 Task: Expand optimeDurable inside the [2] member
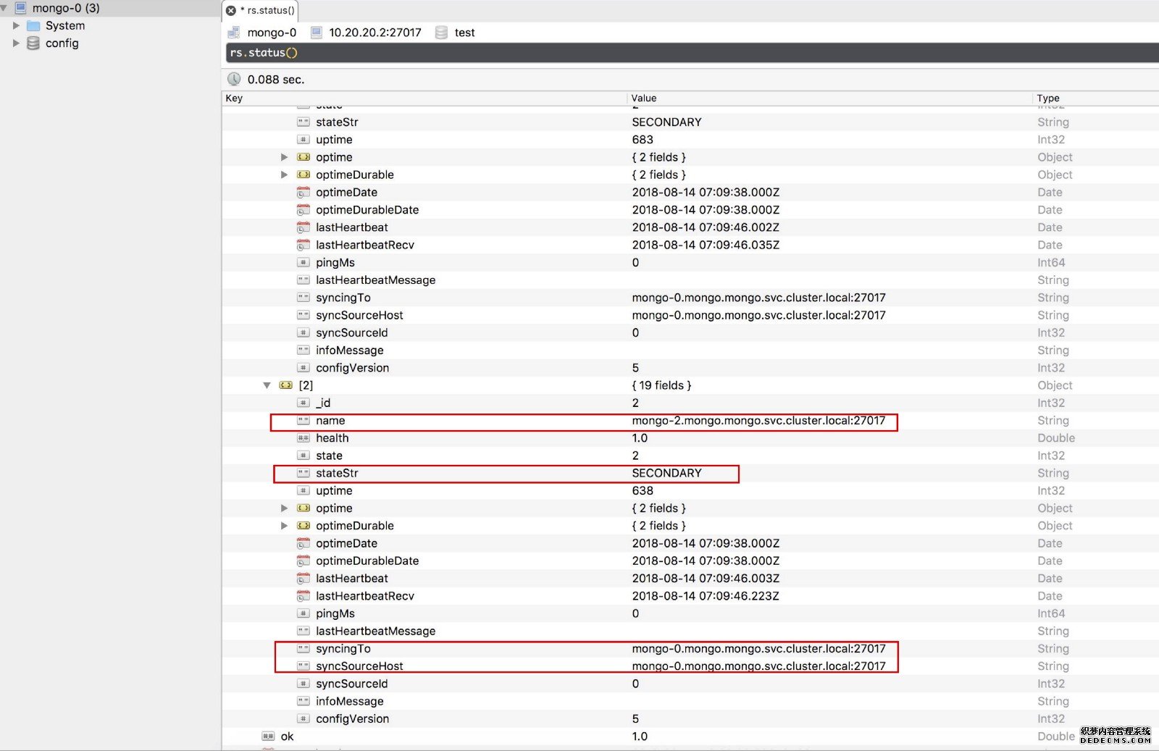click(x=284, y=526)
